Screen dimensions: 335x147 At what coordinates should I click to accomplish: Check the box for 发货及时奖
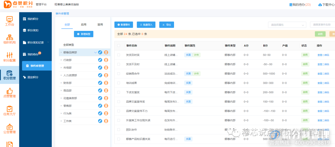118,55
